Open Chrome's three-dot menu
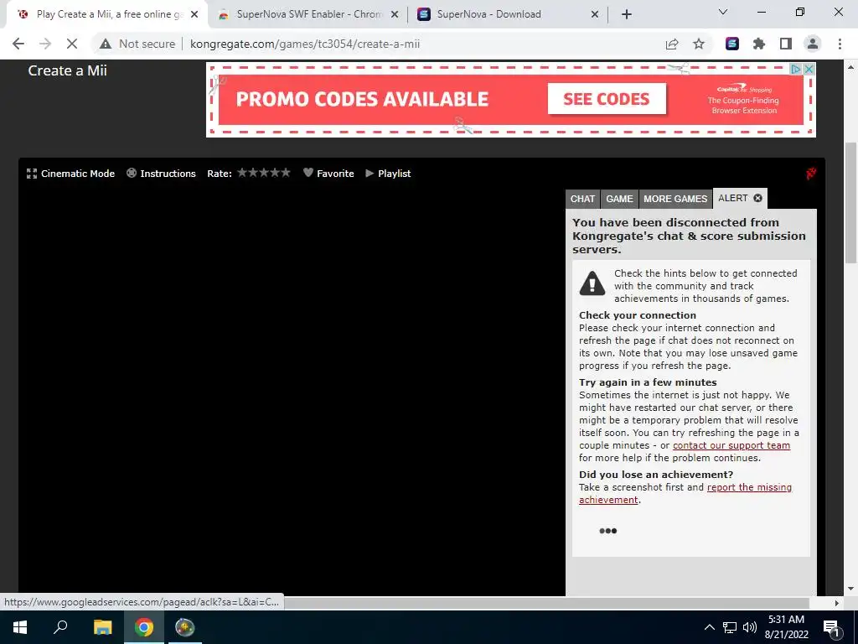This screenshot has height=644, width=858. 840,44
